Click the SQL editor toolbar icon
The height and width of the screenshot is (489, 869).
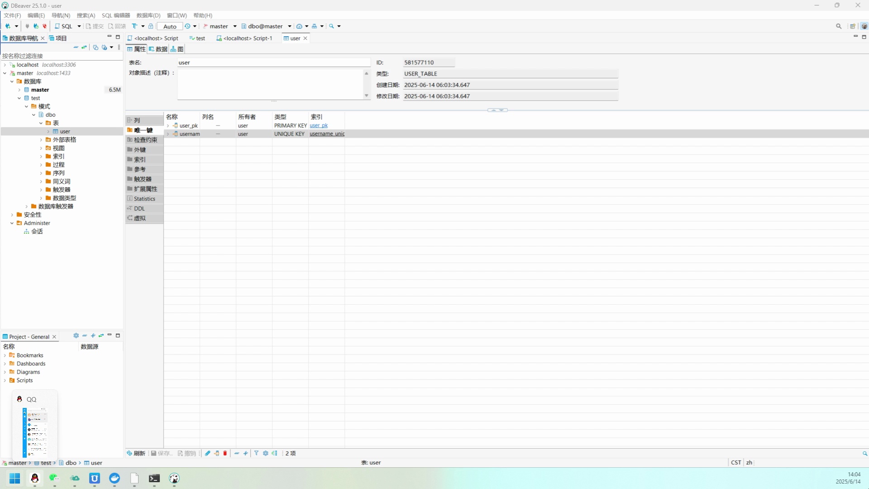(x=67, y=26)
